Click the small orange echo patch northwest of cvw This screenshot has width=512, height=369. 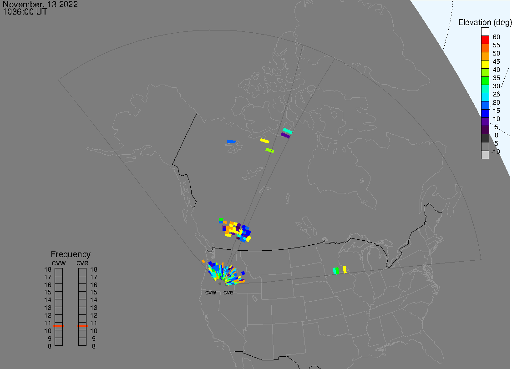(203, 261)
